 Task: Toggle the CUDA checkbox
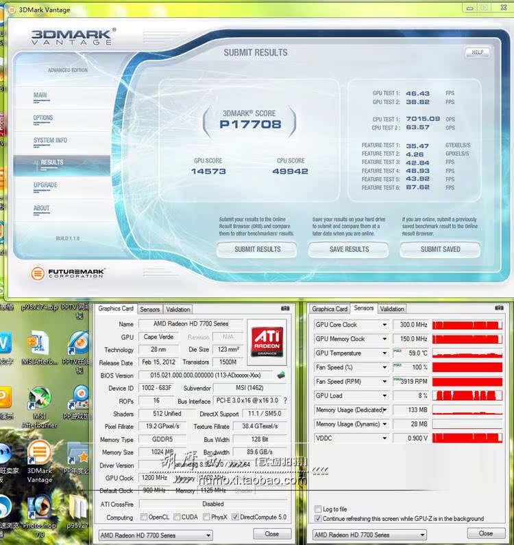177,517
